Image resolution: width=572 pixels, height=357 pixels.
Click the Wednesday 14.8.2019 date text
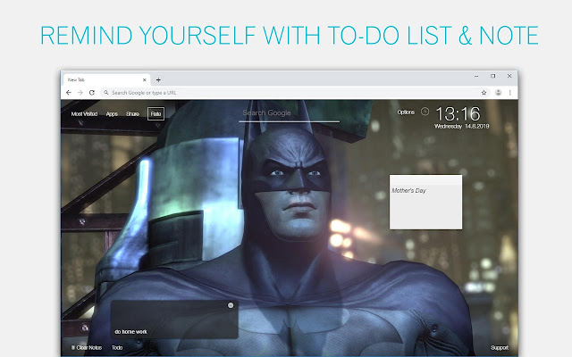click(461, 127)
